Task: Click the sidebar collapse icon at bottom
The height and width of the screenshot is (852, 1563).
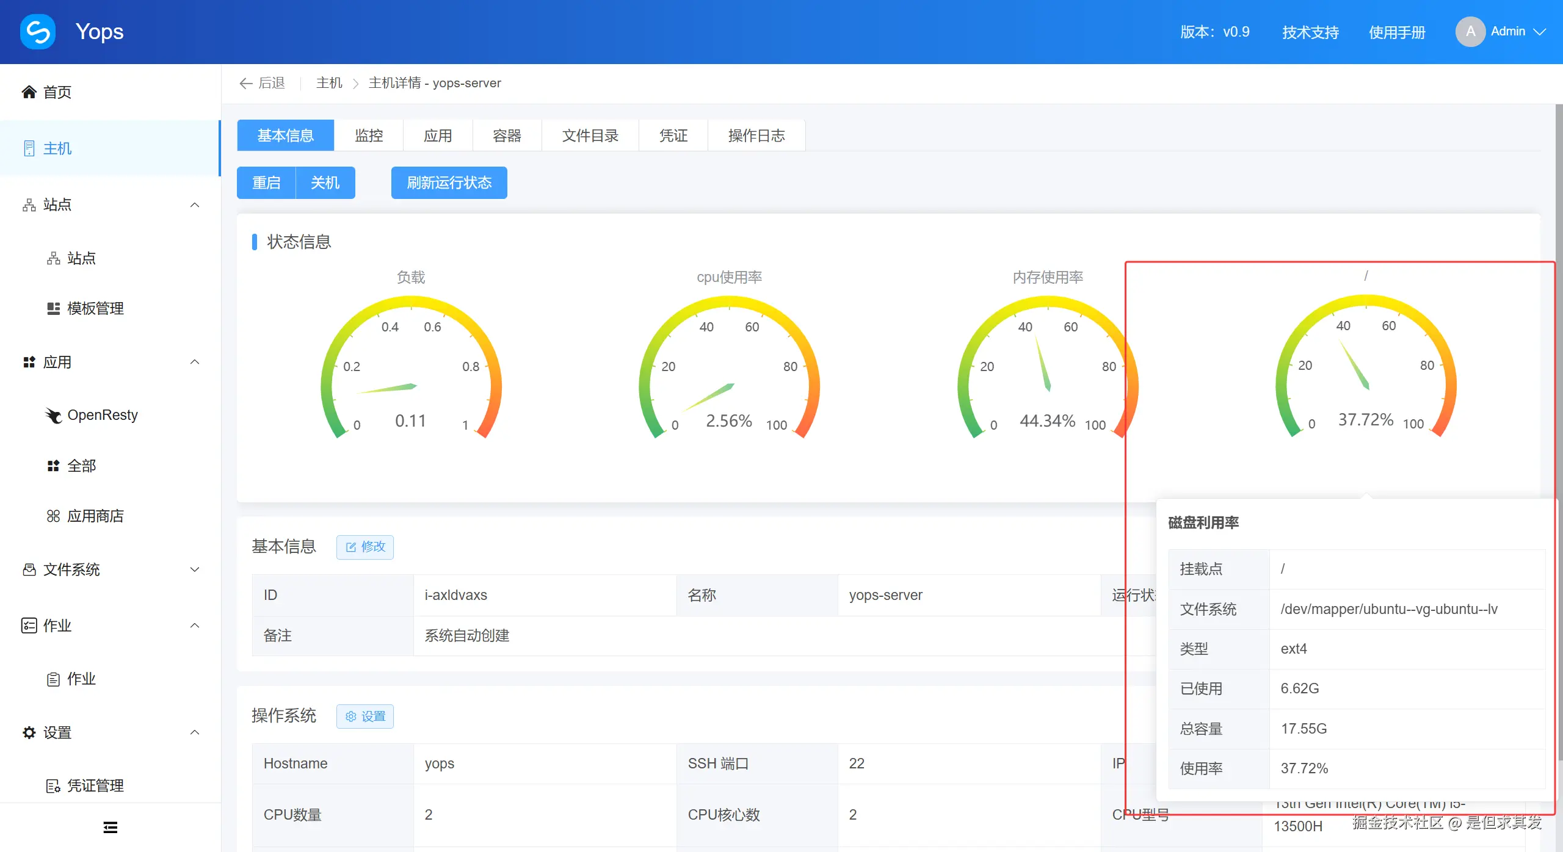Action: 110,827
